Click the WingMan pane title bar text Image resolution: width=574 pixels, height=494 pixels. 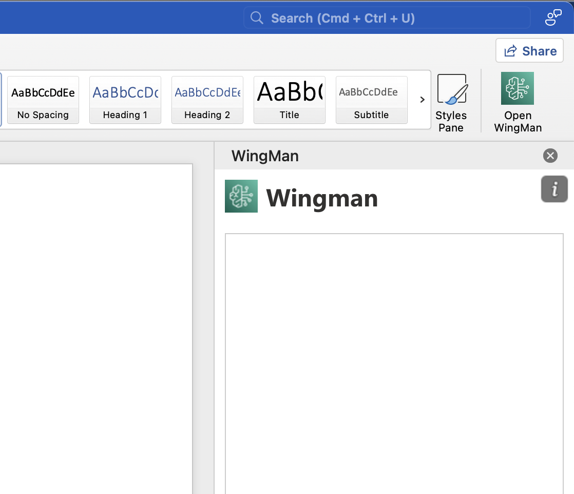(x=265, y=156)
